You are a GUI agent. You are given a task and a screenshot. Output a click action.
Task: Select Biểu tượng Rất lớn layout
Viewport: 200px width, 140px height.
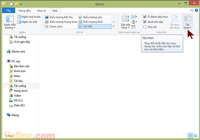[x=59, y=17]
